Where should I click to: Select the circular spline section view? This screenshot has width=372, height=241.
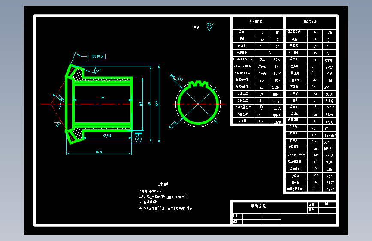coord(198,104)
